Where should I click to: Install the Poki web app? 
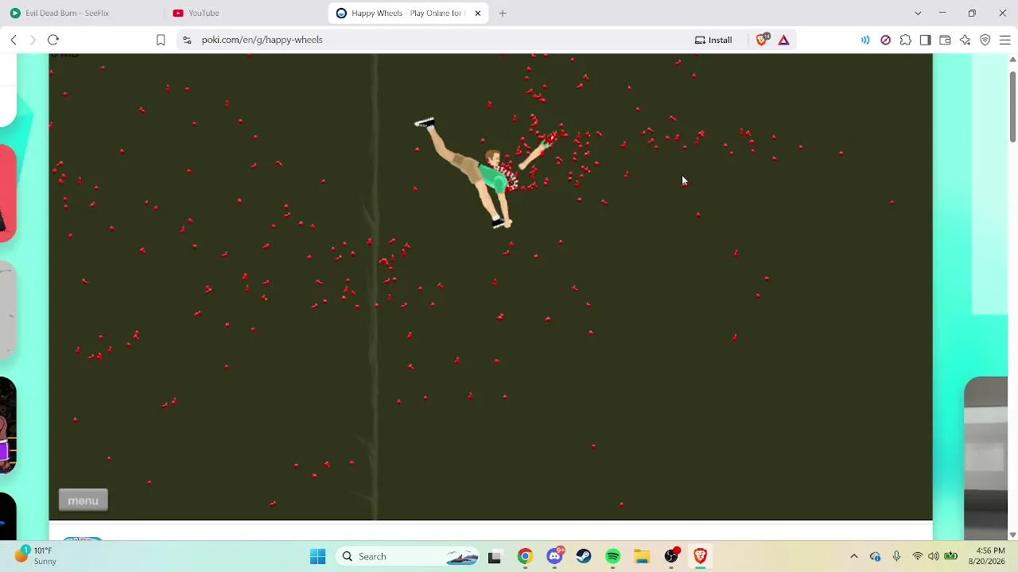coord(713,40)
